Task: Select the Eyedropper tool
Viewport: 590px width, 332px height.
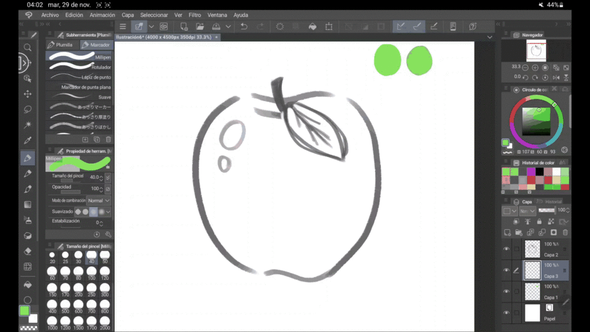Action: [x=28, y=140]
